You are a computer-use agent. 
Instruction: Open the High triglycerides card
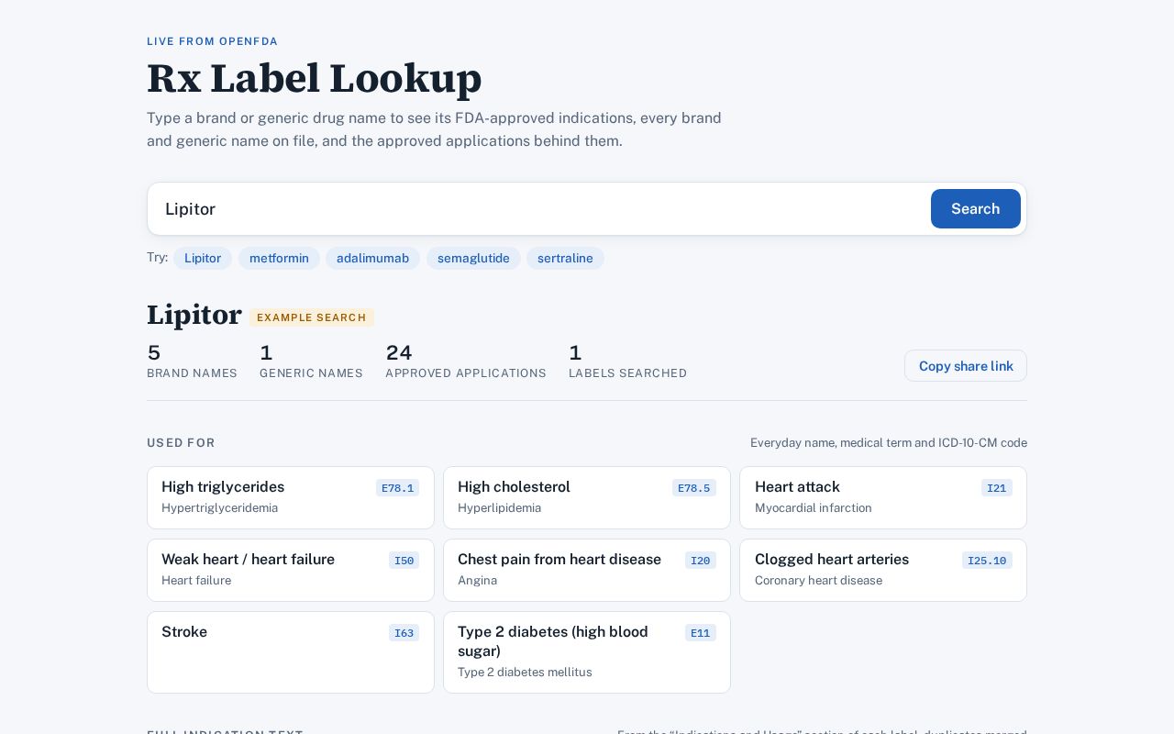pyautogui.click(x=291, y=497)
